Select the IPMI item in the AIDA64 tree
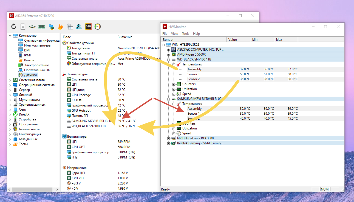This screenshot has height=202, width=354. tap(27, 55)
